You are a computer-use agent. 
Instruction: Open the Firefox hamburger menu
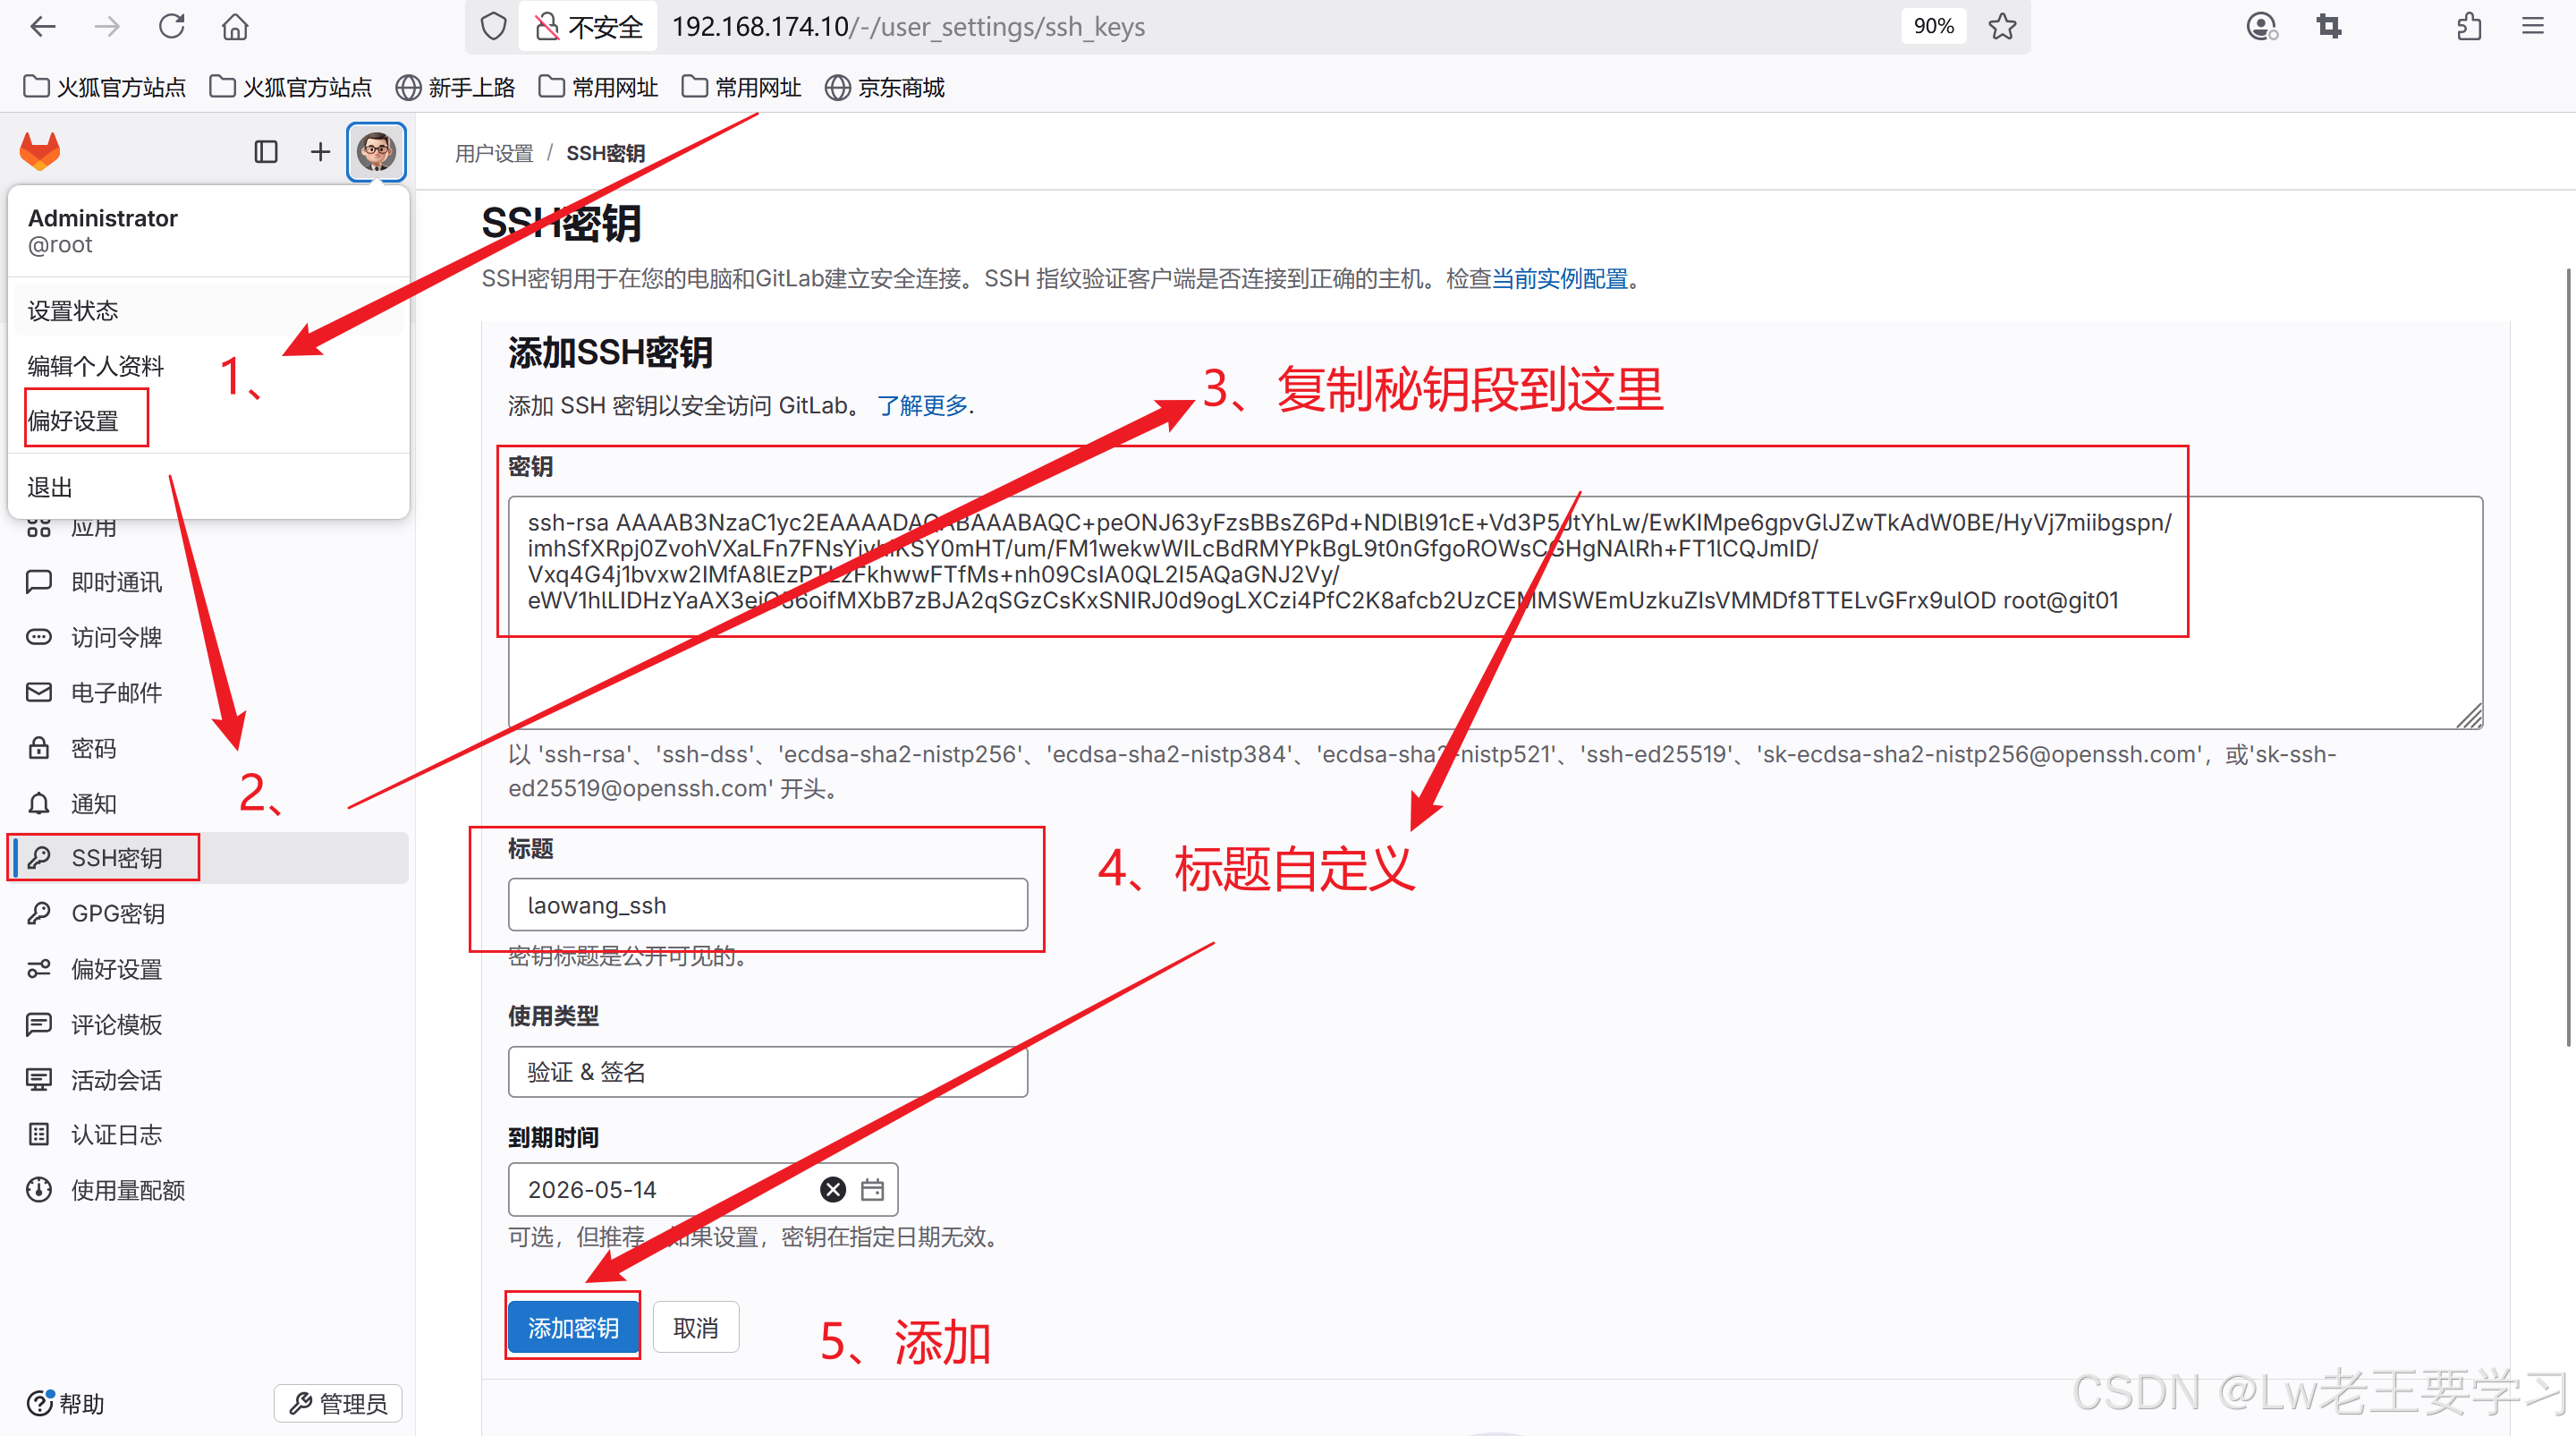pyautogui.click(x=2532, y=27)
